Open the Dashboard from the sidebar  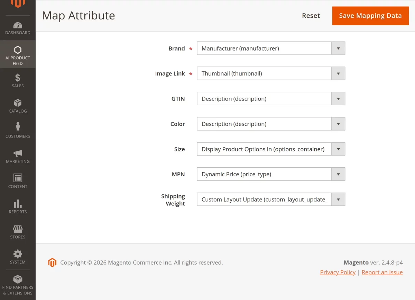click(18, 28)
